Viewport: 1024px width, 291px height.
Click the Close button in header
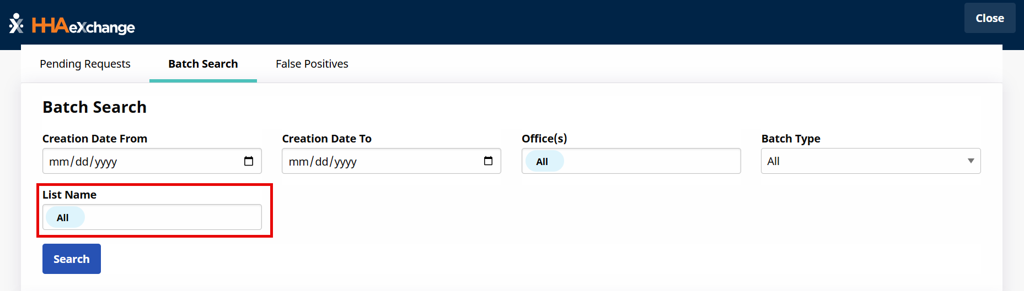tap(989, 18)
